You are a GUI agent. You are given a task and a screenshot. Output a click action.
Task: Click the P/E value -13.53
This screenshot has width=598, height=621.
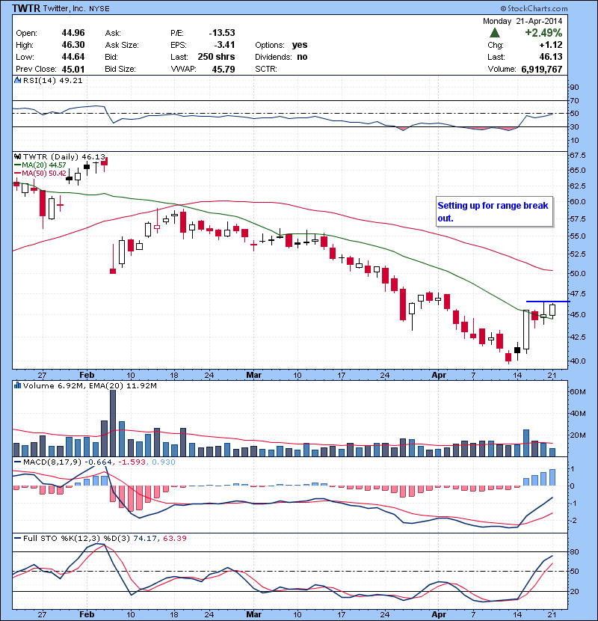pos(222,33)
